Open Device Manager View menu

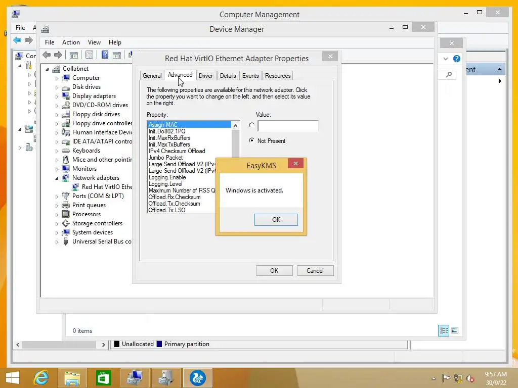point(94,42)
